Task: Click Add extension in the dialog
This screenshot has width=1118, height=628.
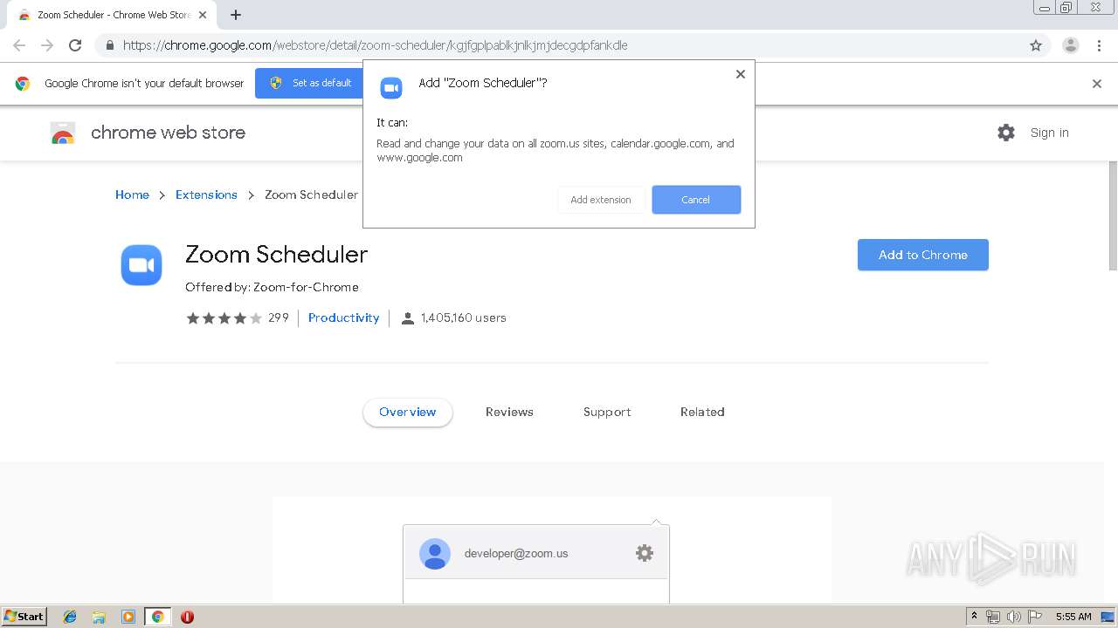Action: pos(601,200)
